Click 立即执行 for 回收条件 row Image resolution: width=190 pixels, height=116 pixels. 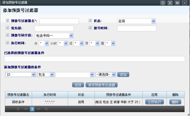(x=154, y=102)
